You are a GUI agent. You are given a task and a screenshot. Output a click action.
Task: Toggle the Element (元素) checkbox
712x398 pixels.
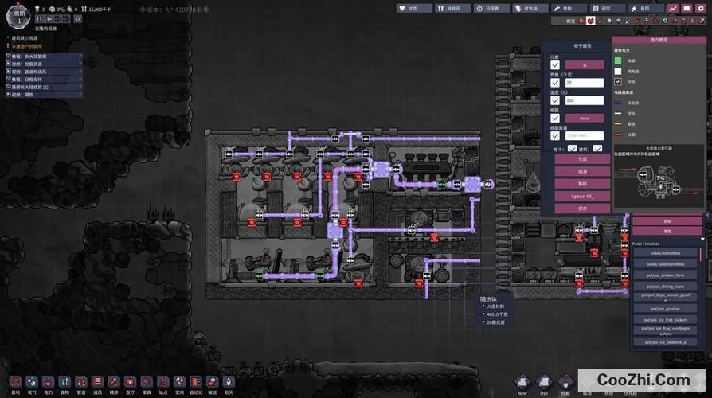click(x=555, y=65)
